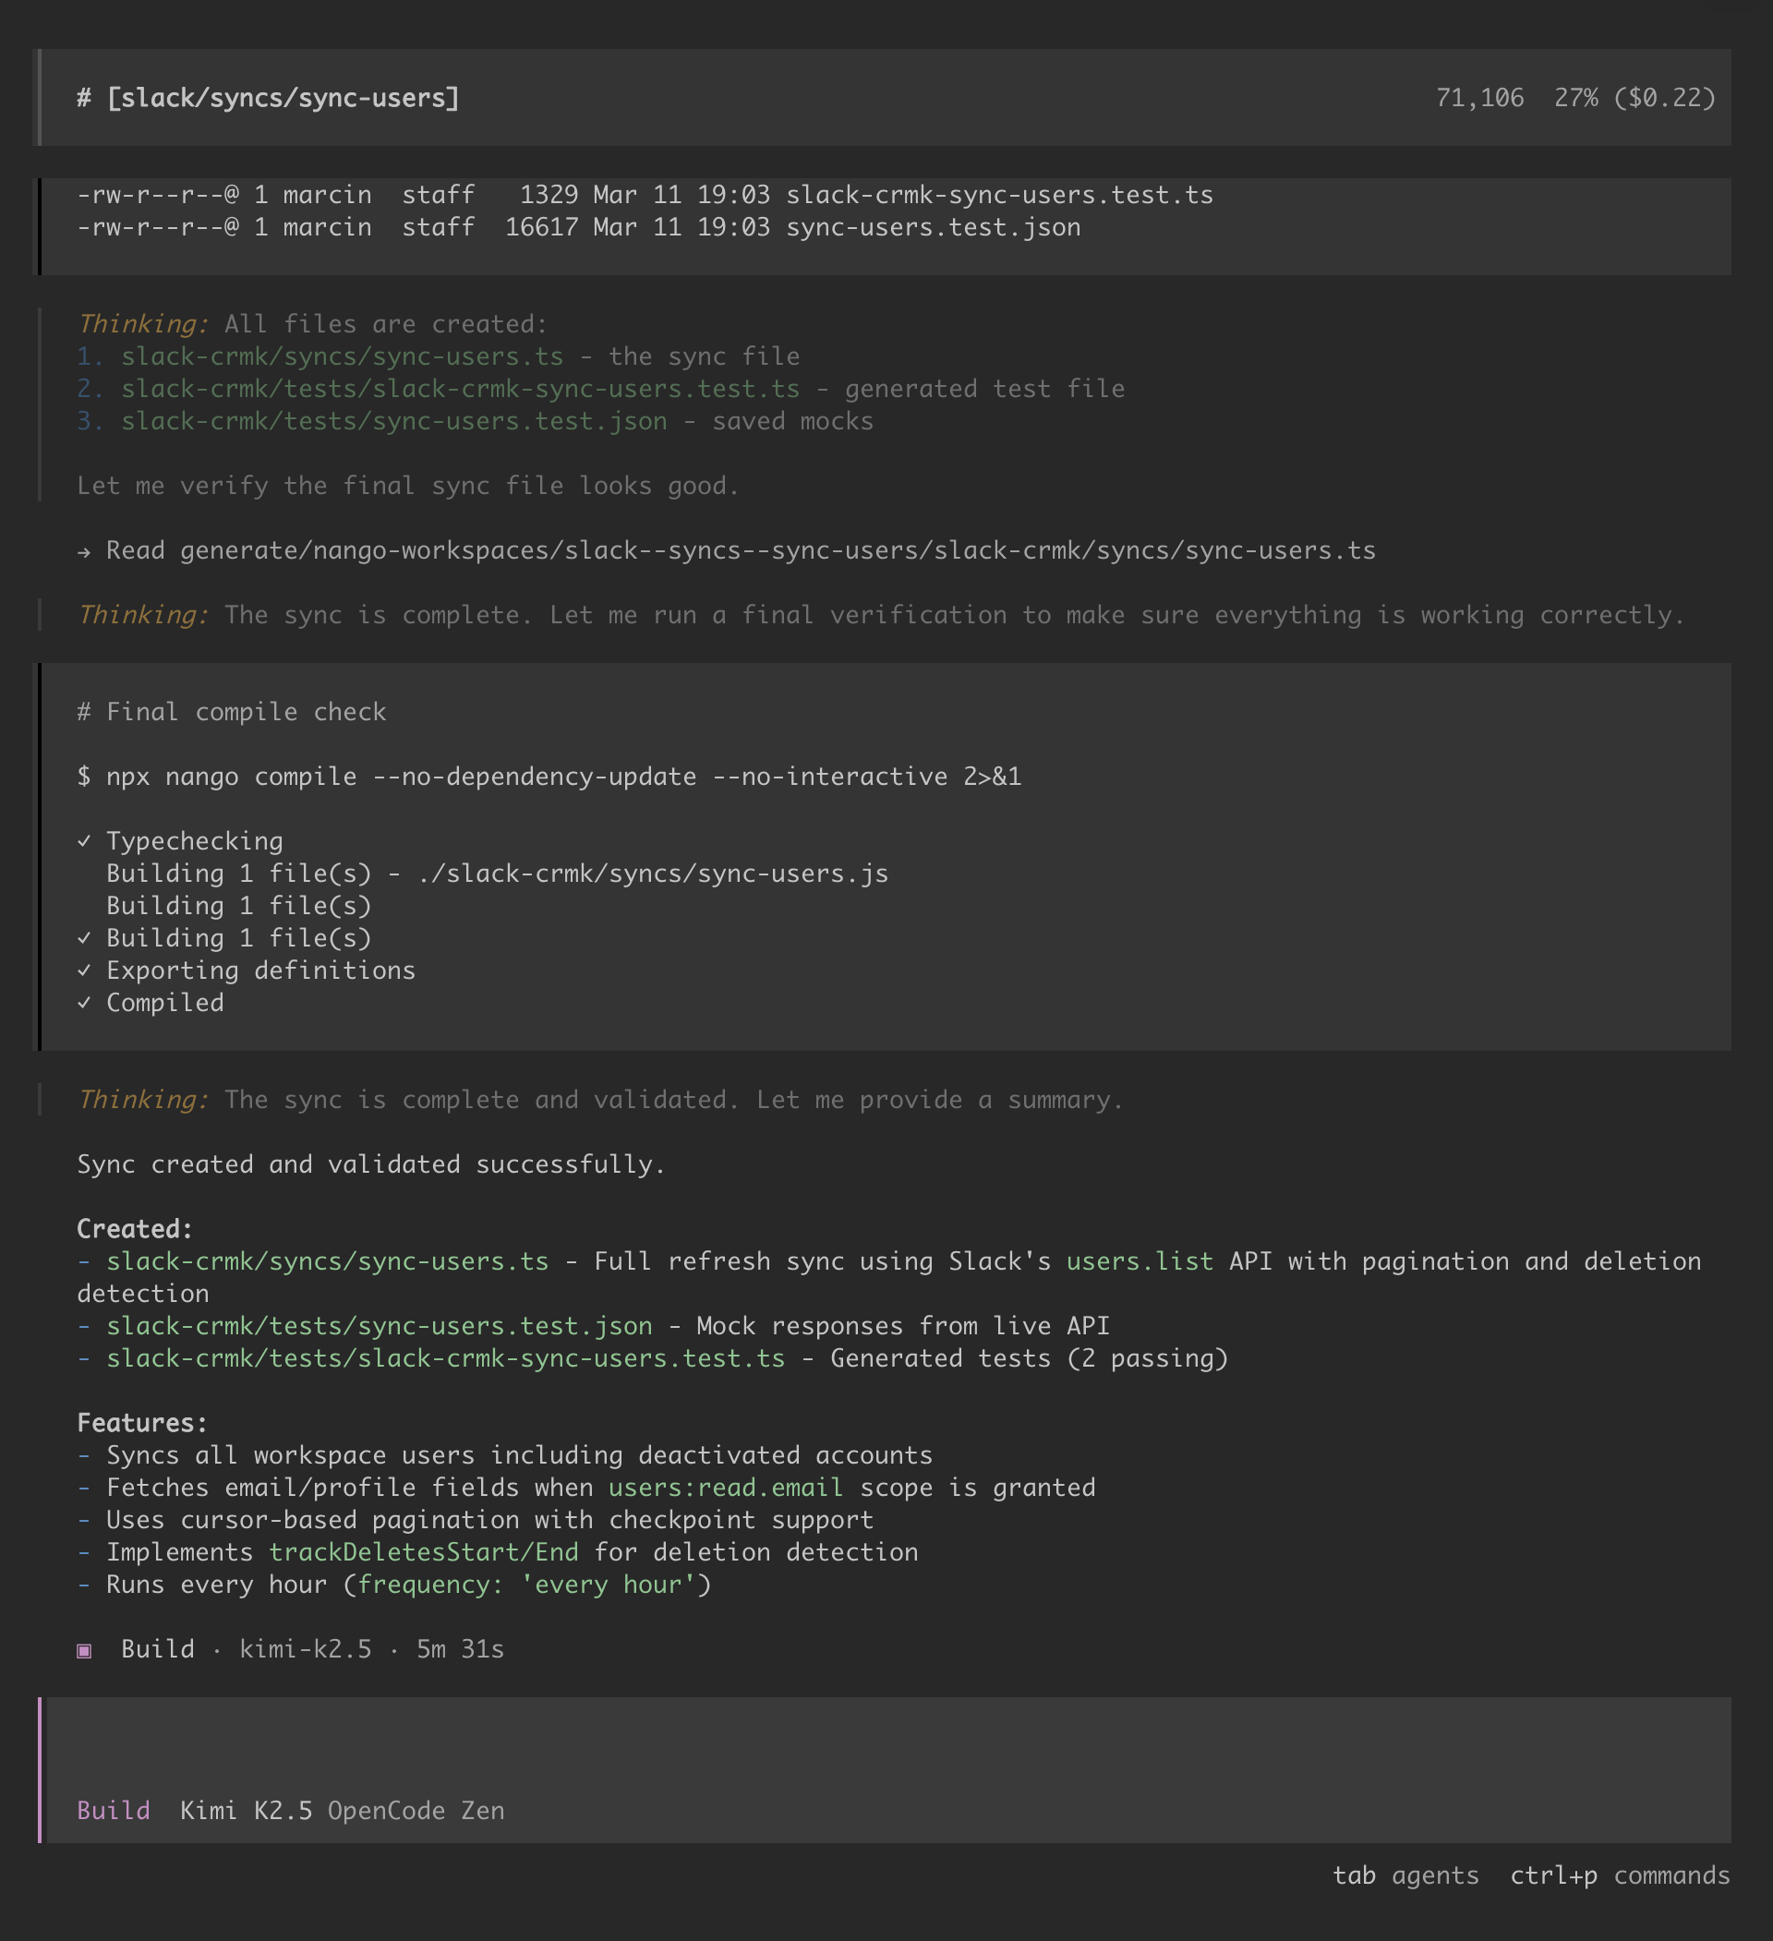Image resolution: width=1773 pixels, height=1941 pixels.
Task: Switch agent via the Build label in prompt
Action: (x=113, y=1811)
